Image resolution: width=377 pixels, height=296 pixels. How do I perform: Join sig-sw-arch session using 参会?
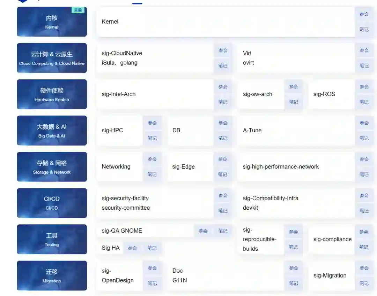293,87
